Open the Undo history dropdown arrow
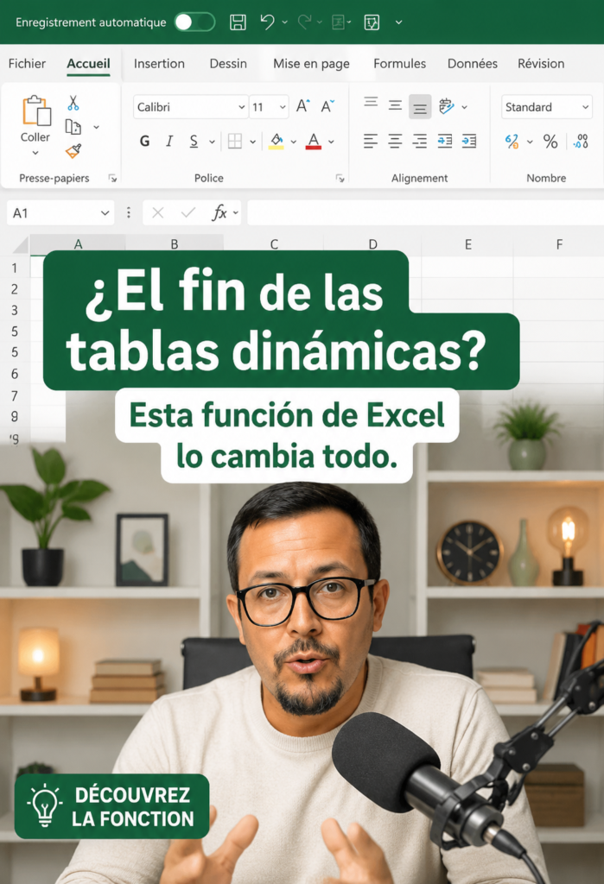 284,22
